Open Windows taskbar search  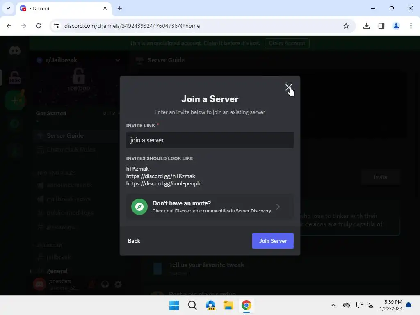192,305
